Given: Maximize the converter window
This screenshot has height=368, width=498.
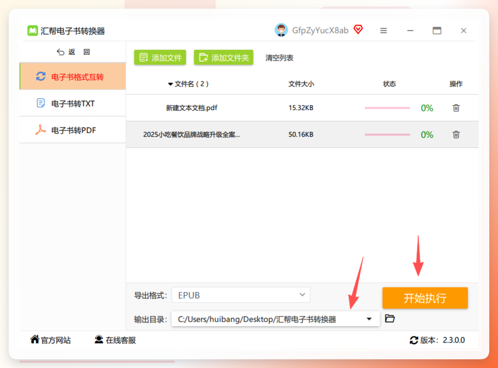Looking at the screenshot, I should 437,31.
